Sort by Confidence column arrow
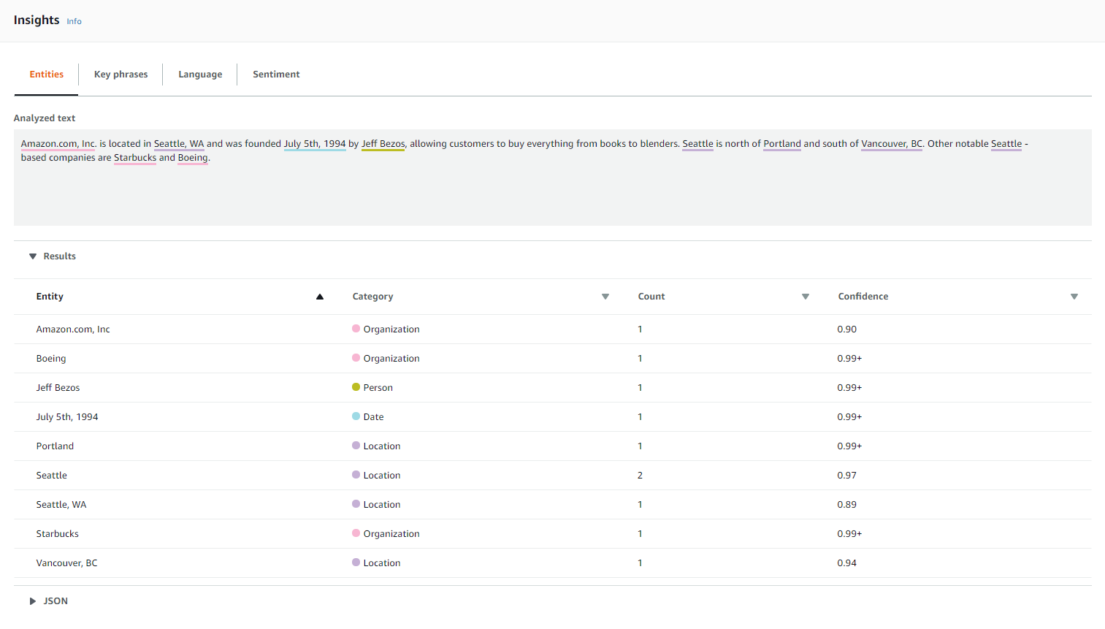 point(1074,297)
